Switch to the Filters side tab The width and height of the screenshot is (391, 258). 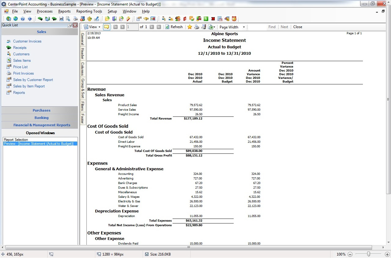82,106
